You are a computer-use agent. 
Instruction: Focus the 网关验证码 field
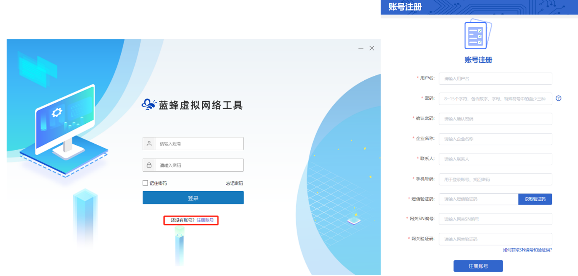(x=496, y=239)
